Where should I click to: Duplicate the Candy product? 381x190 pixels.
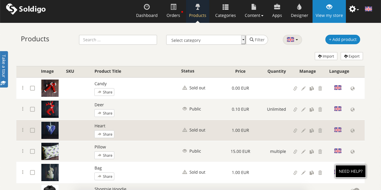point(312,88)
